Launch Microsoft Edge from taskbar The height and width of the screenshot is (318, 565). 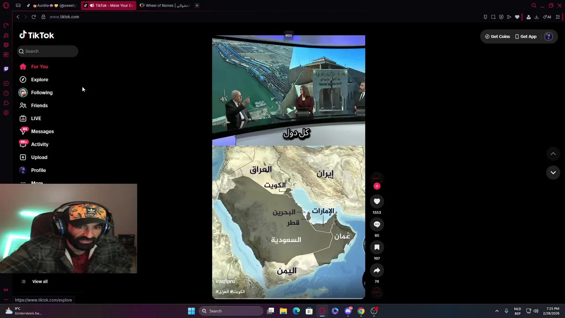[296, 311]
